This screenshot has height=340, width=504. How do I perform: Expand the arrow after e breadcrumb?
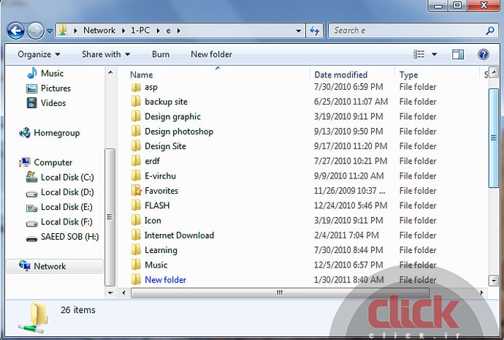pos(179,31)
